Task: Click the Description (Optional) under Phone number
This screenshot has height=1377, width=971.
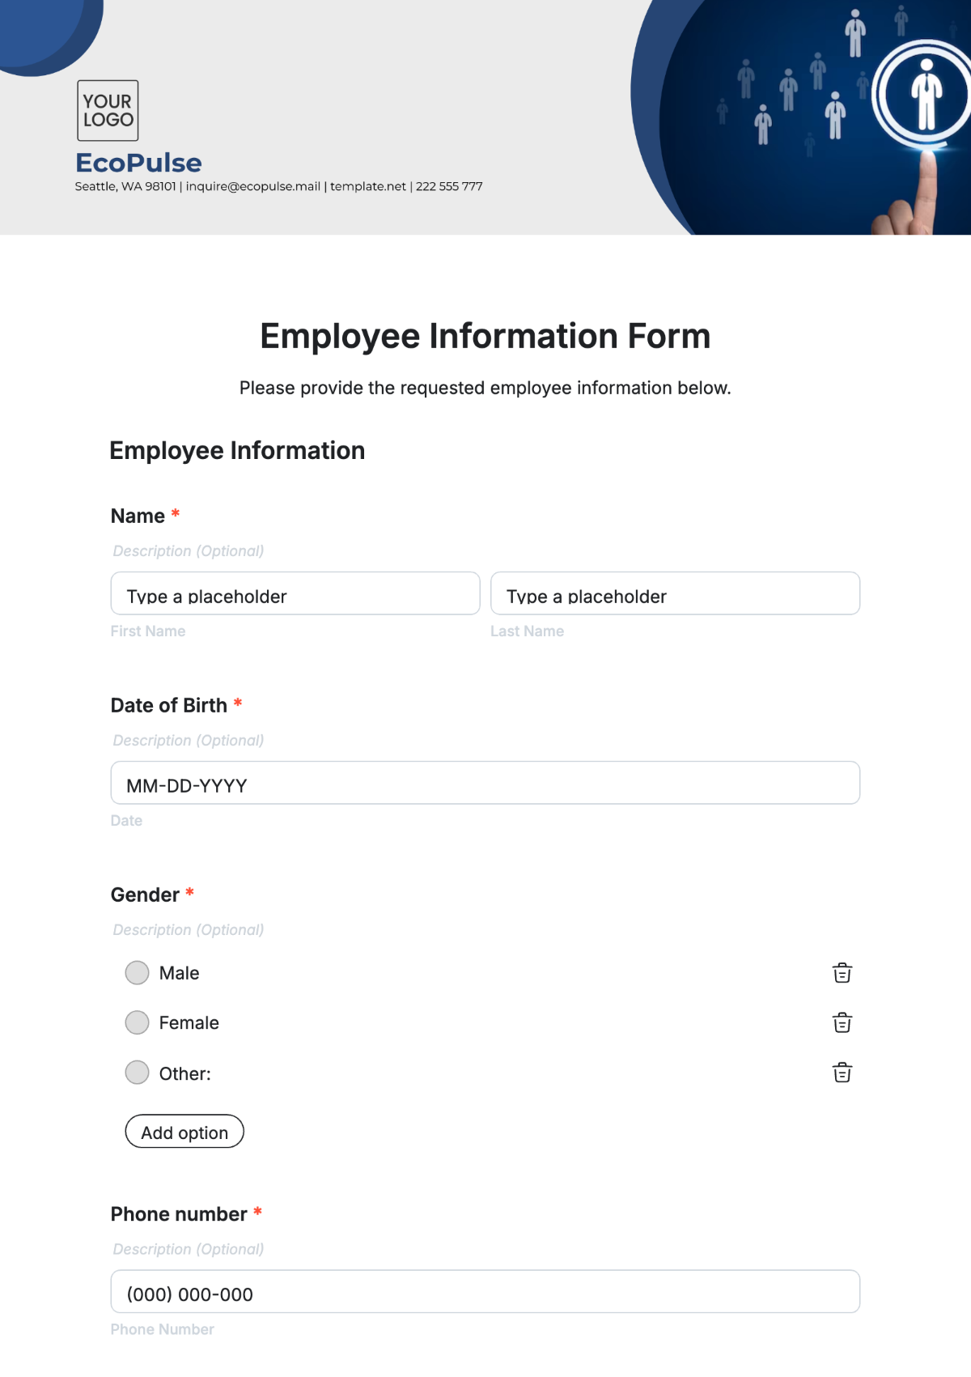Action: coord(188,1249)
